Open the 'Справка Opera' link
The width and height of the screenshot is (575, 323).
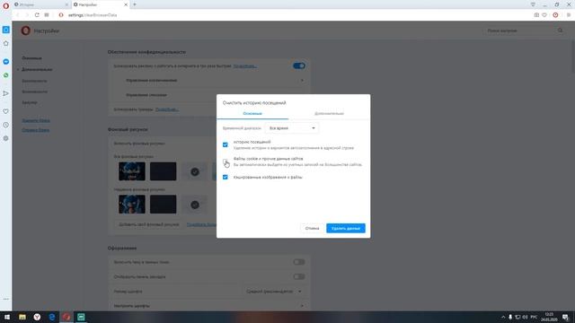pos(35,130)
